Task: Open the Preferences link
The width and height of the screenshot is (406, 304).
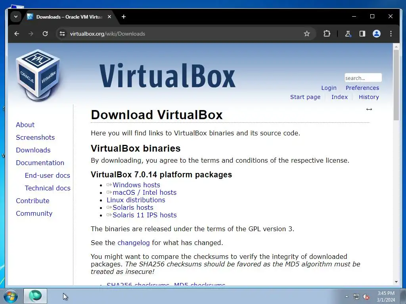Action: (362, 88)
